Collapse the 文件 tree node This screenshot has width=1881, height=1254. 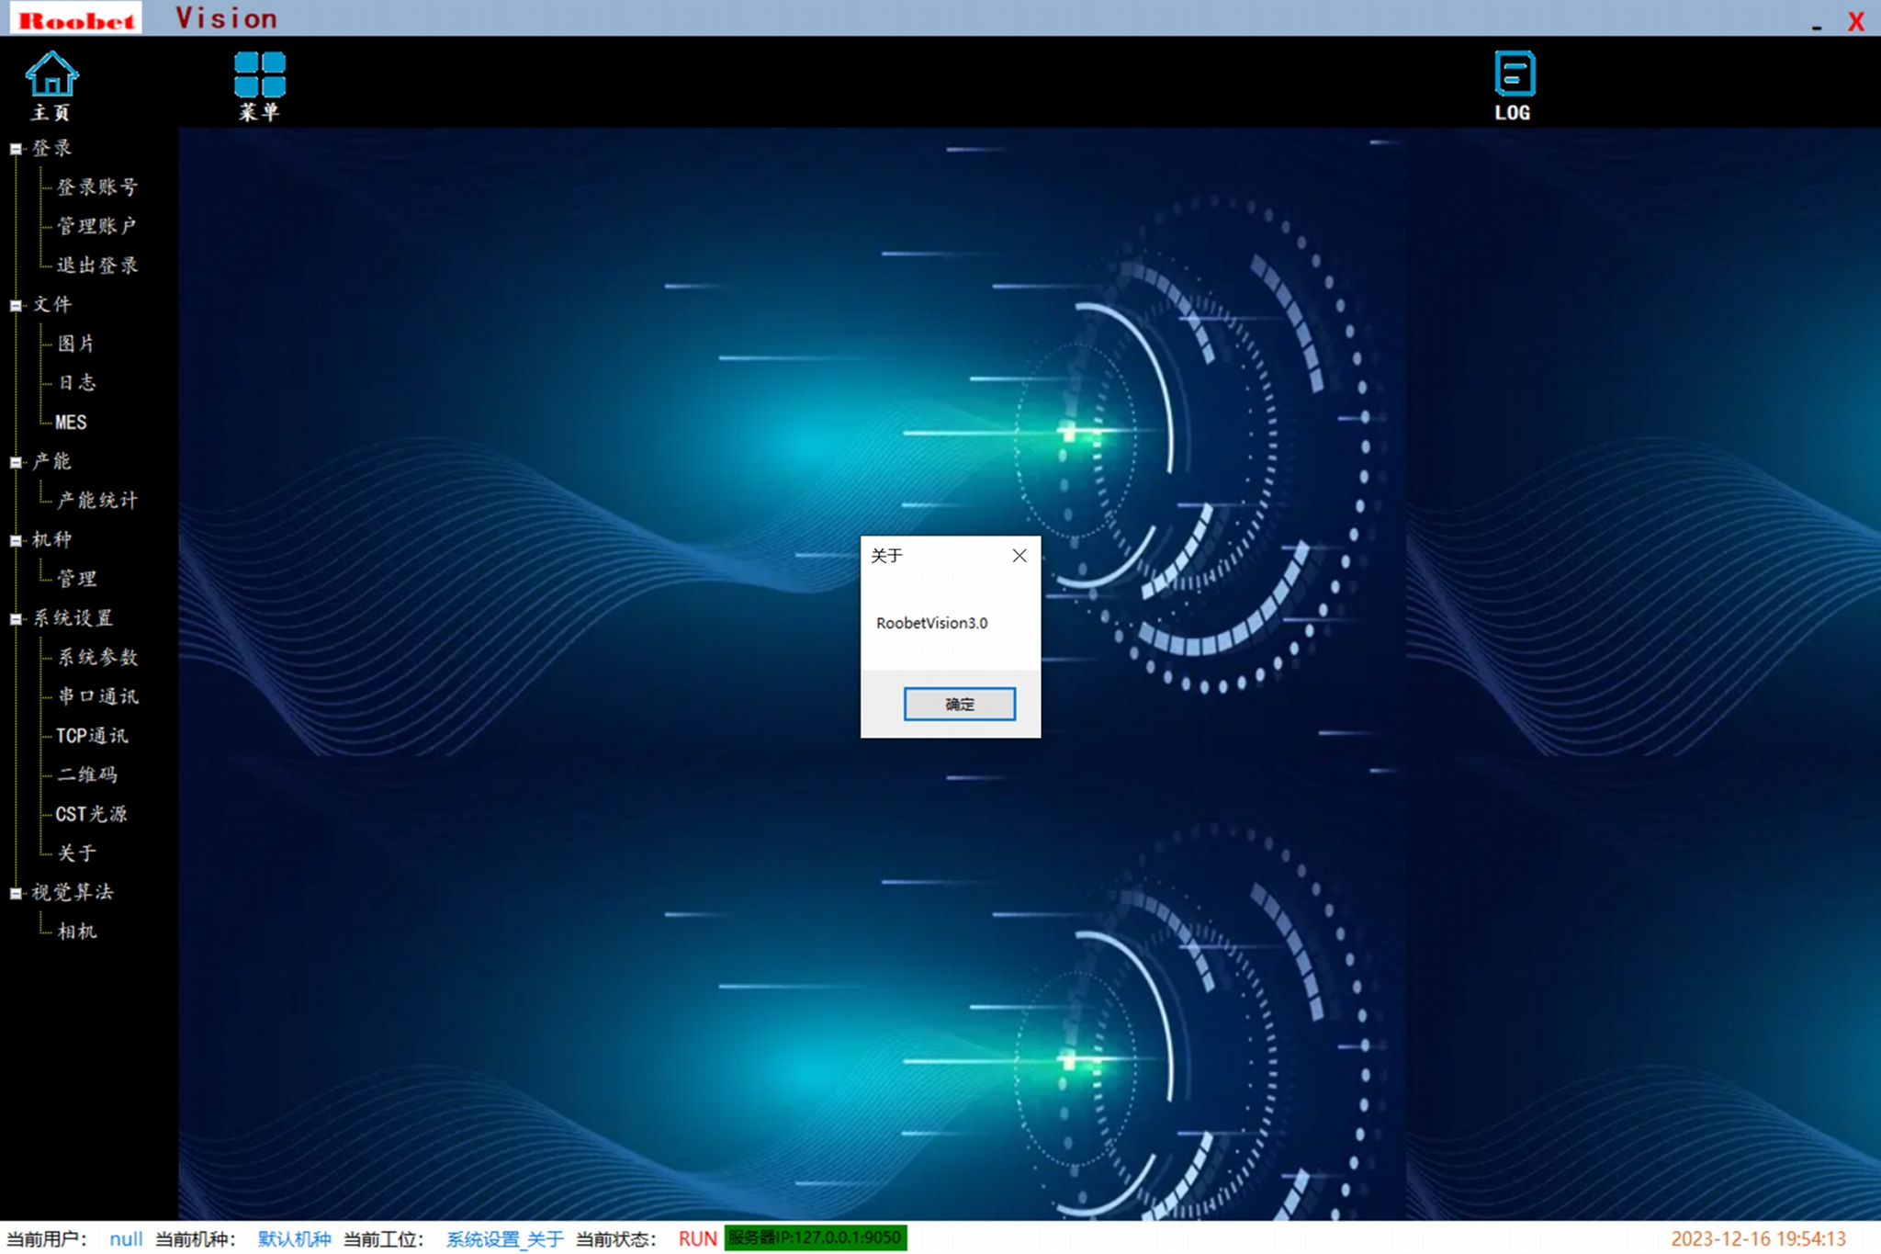coord(16,306)
